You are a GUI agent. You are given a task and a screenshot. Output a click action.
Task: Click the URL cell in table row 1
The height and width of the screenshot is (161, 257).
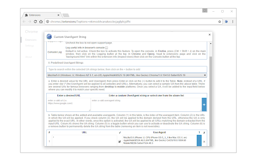click(84, 140)
